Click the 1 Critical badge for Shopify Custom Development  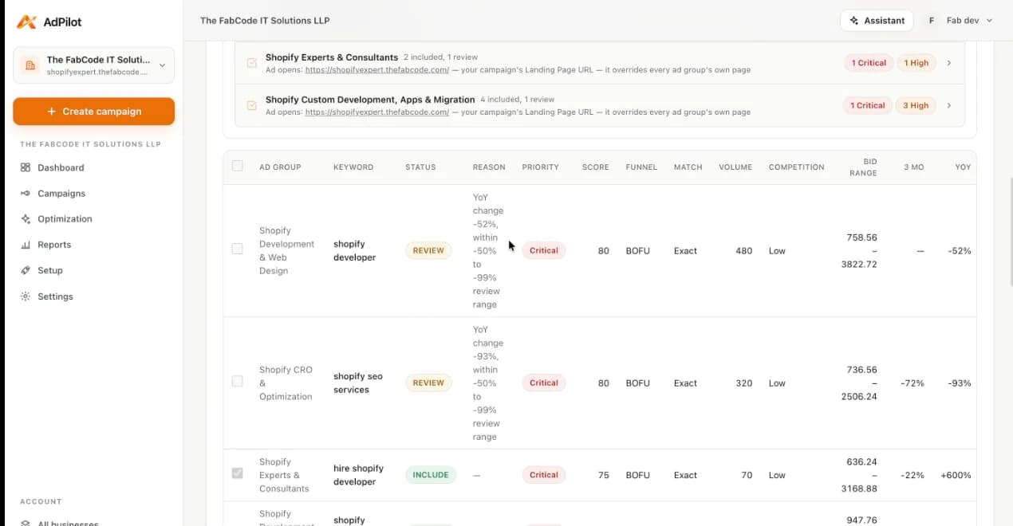pyautogui.click(x=868, y=105)
